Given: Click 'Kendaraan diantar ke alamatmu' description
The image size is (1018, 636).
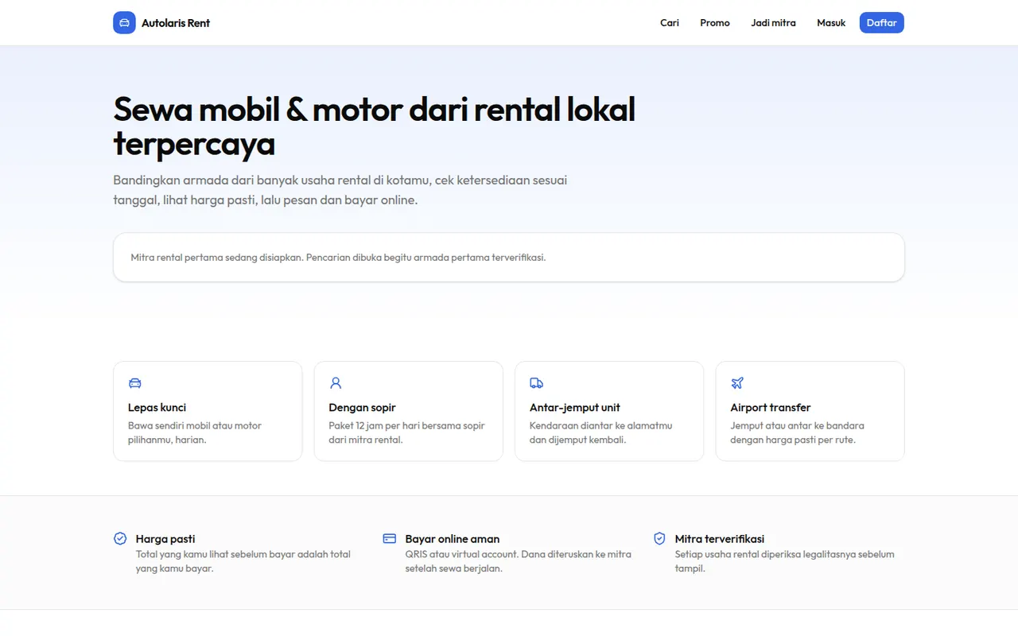Looking at the screenshot, I should click(601, 432).
